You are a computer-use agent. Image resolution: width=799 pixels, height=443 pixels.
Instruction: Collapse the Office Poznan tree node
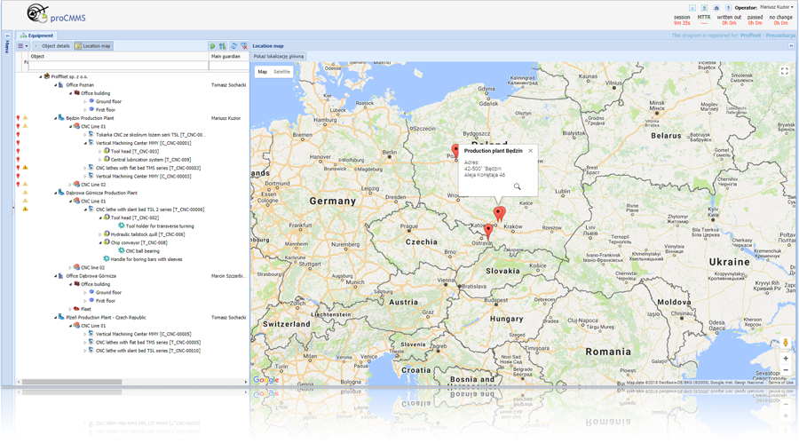click(x=56, y=85)
